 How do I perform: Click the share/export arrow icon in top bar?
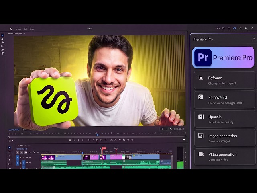pos(229,29)
